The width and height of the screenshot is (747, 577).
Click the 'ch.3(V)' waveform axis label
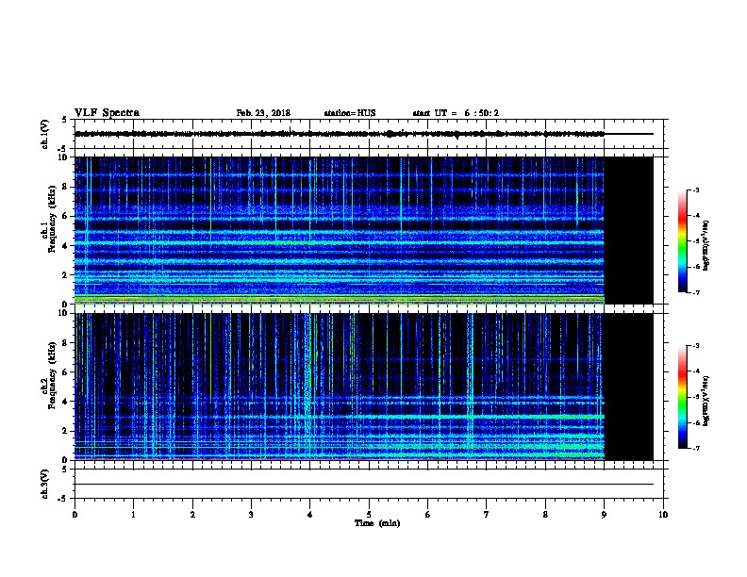[x=44, y=484]
